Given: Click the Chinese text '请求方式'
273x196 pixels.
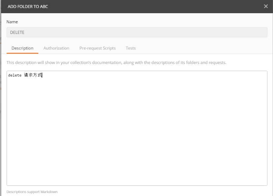Looking at the screenshot, I should [x=33, y=75].
